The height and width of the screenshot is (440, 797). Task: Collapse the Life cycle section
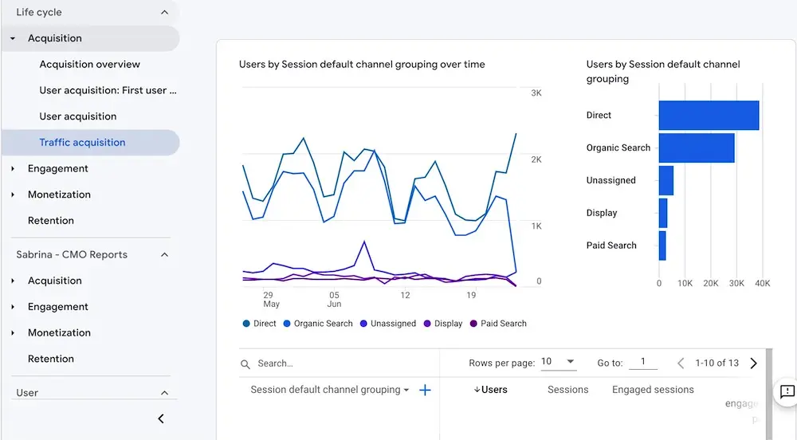pos(164,12)
